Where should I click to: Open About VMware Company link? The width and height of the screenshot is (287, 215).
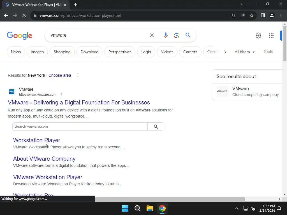44,159
